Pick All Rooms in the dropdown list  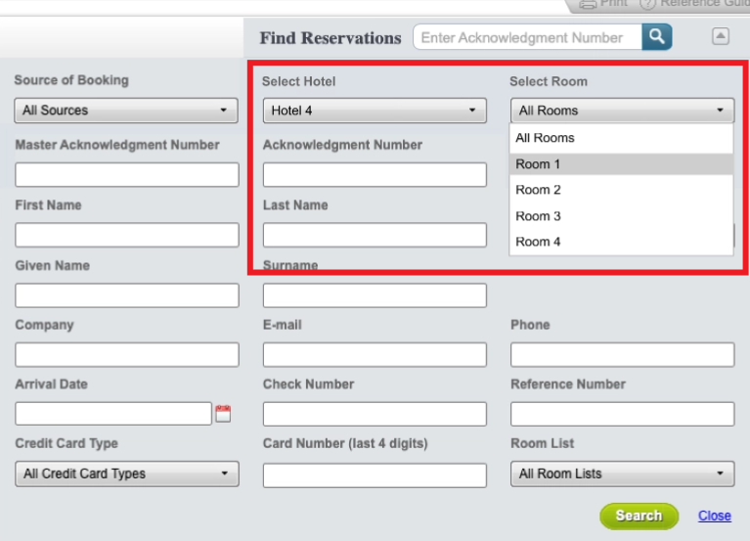[x=546, y=138]
